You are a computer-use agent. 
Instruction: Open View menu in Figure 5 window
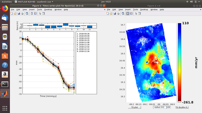(25, 10)
